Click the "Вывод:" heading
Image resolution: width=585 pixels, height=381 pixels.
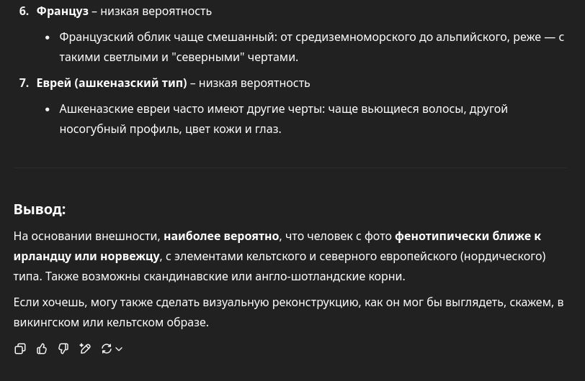click(x=40, y=209)
